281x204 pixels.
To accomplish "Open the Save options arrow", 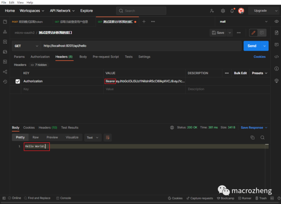I will 230,33.
